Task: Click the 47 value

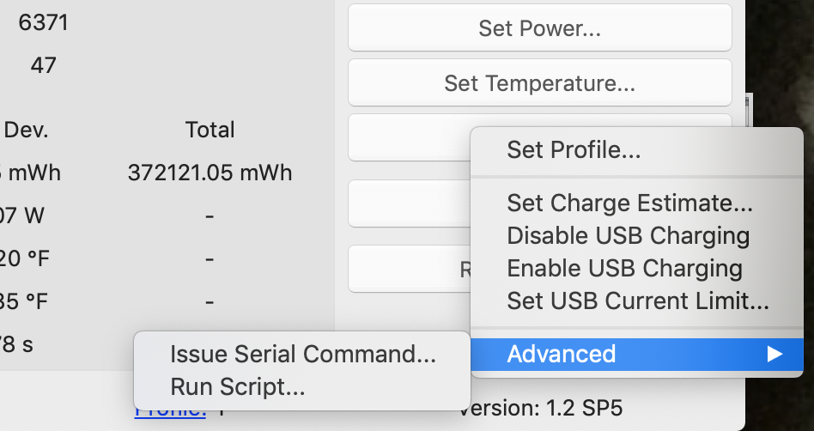Action: tap(43, 65)
